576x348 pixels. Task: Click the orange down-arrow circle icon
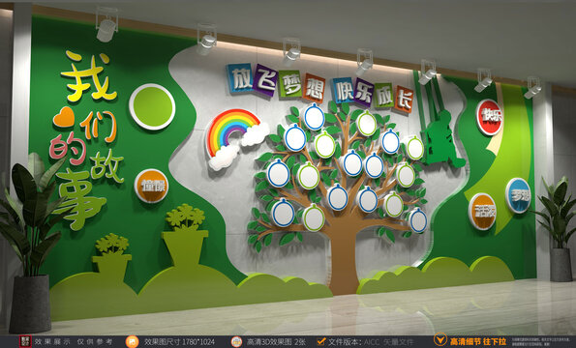coord(440,339)
